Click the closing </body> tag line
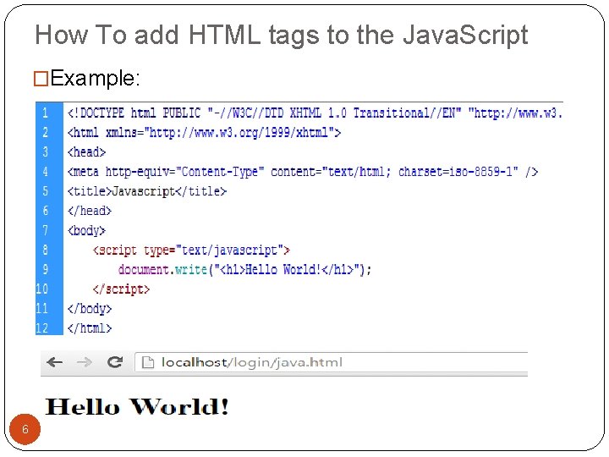The height and width of the screenshot is (457, 609). 90,309
